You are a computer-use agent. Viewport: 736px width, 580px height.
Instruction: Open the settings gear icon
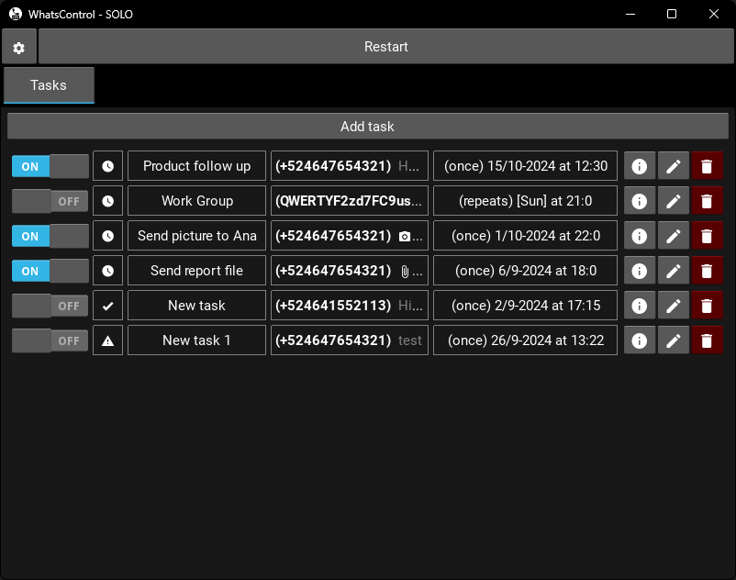[x=18, y=47]
